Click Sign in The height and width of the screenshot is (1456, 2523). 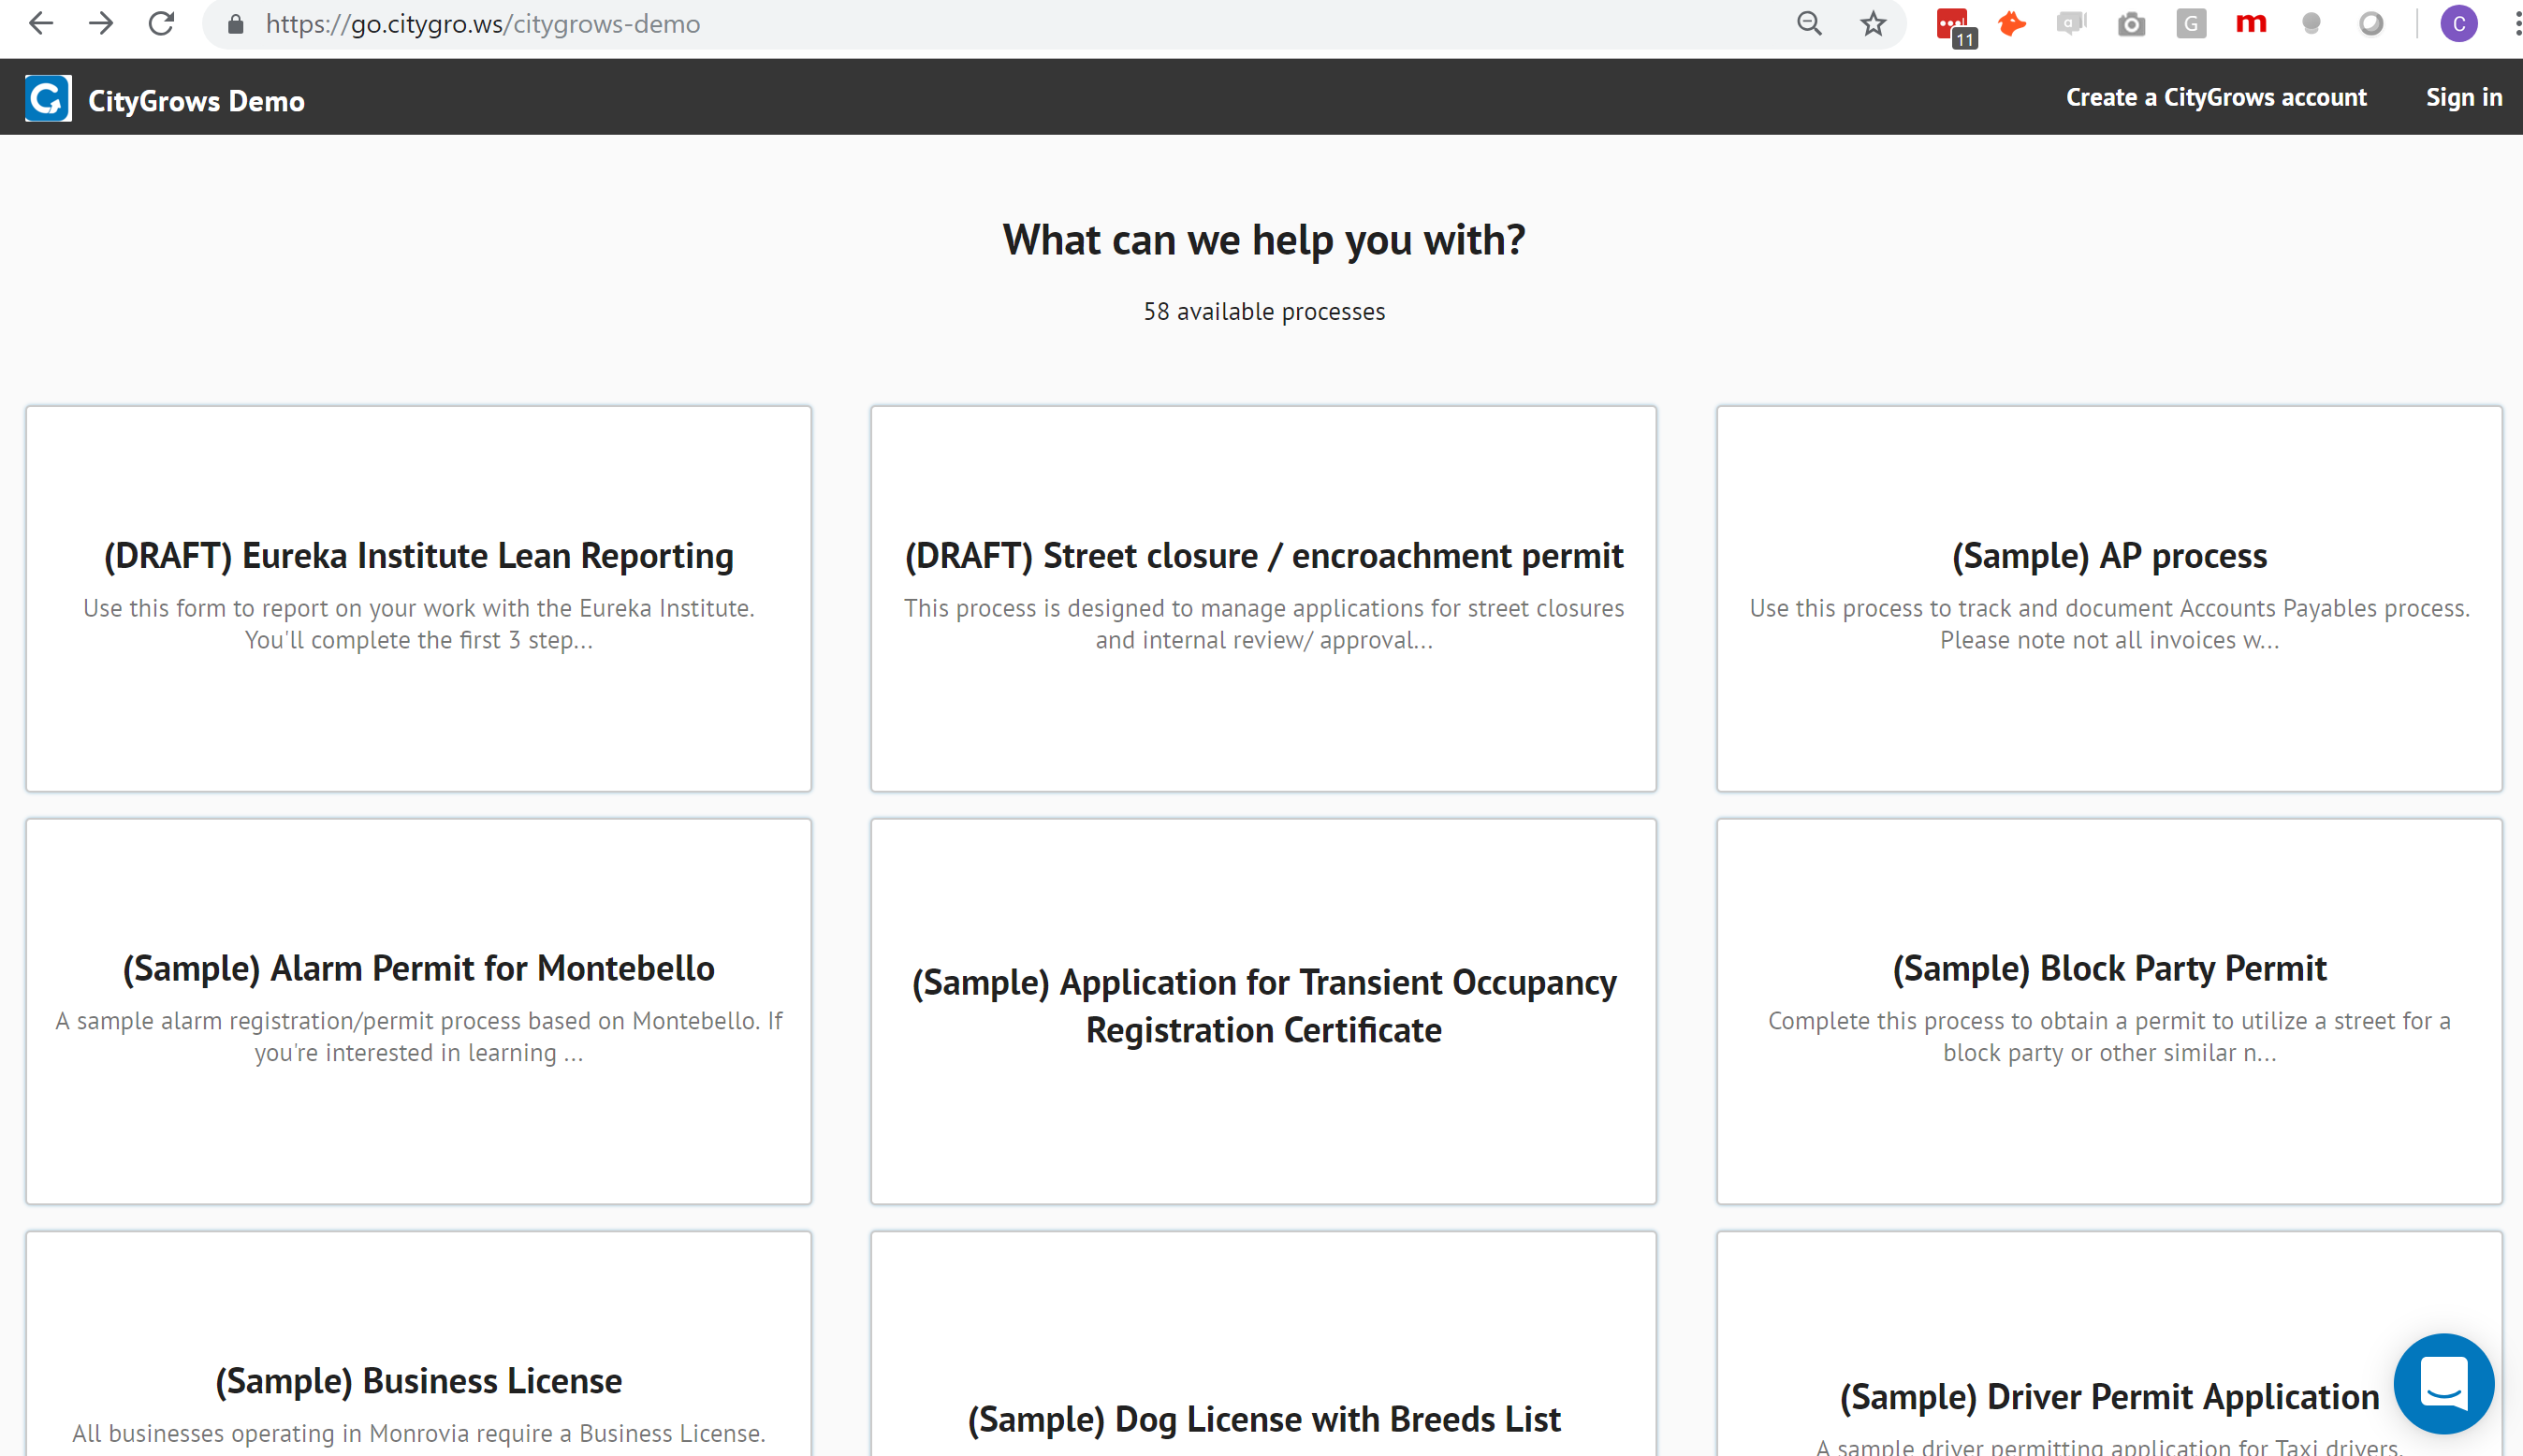pyautogui.click(x=2464, y=97)
